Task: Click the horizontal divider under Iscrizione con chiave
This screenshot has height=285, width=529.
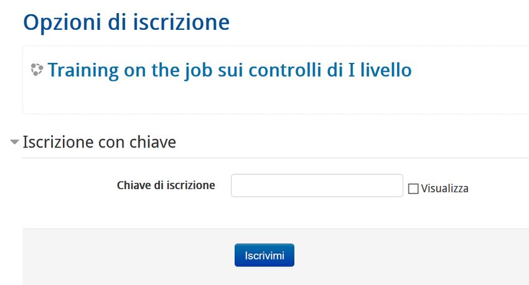Action: [x=274, y=157]
